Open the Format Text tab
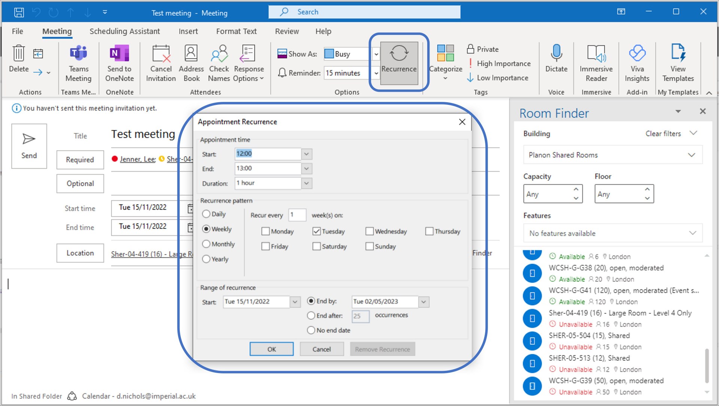This screenshot has width=719, height=406. pos(236,31)
